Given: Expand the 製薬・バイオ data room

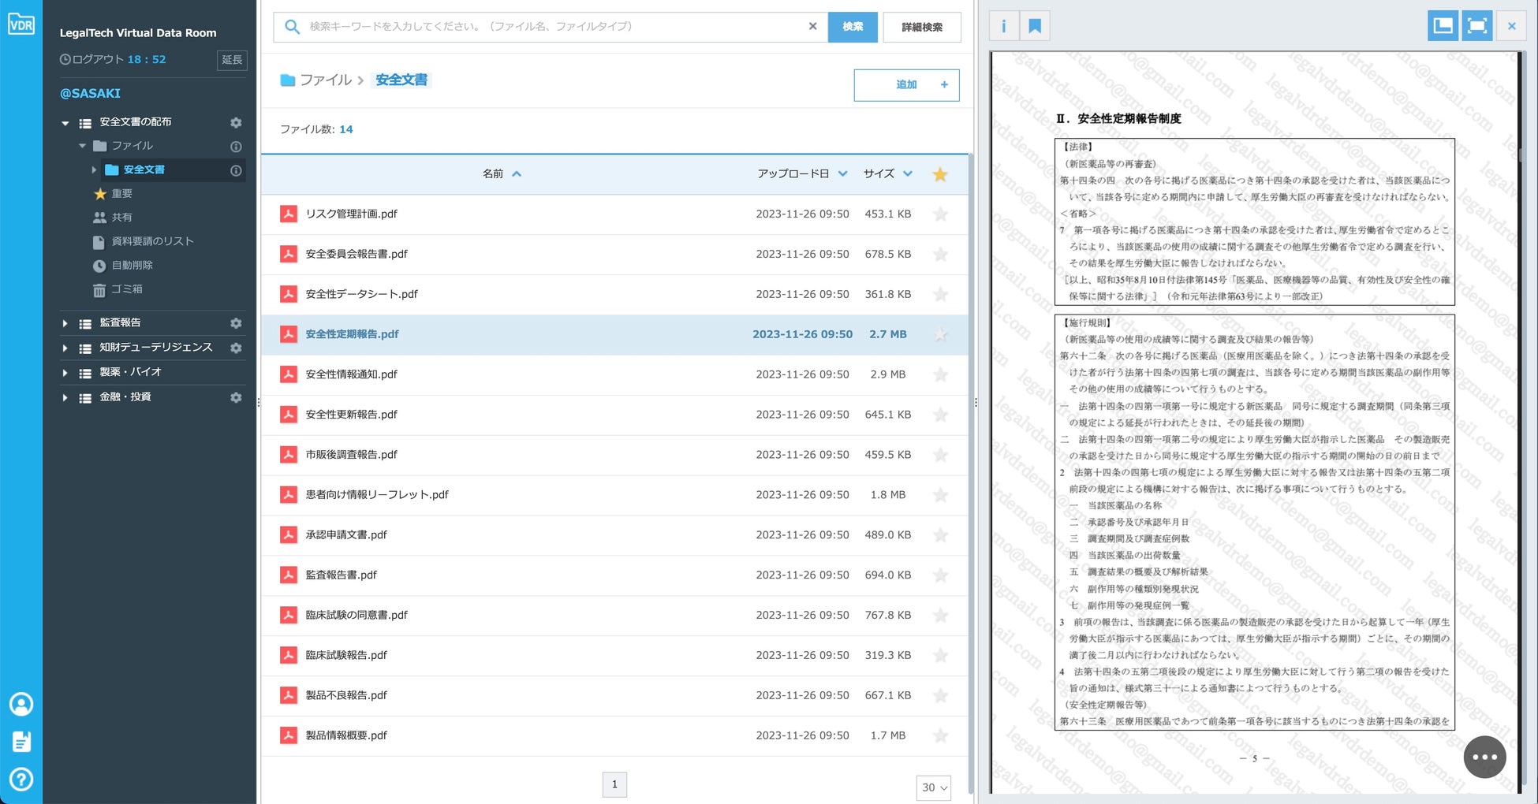Looking at the screenshot, I should pyautogui.click(x=65, y=373).
